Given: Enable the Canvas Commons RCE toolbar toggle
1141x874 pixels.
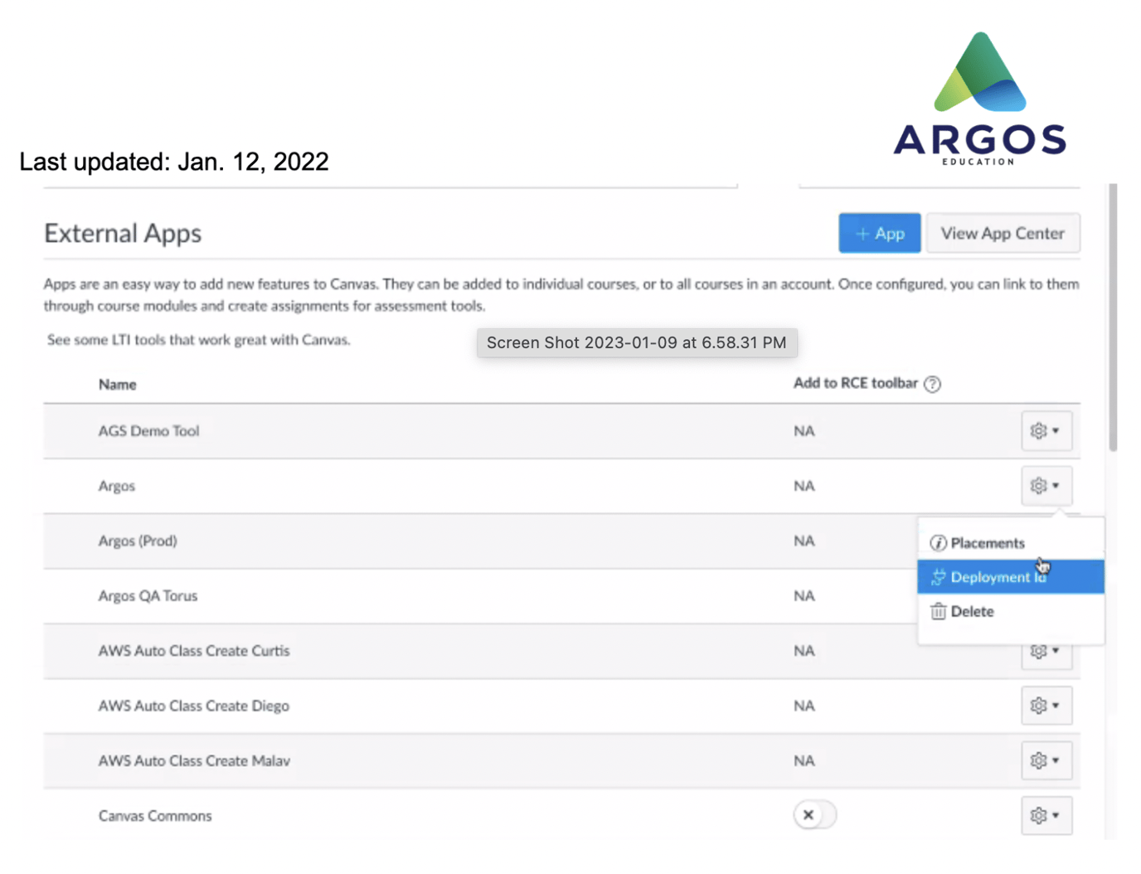Looking at the screenshot, I should (814, 815).
